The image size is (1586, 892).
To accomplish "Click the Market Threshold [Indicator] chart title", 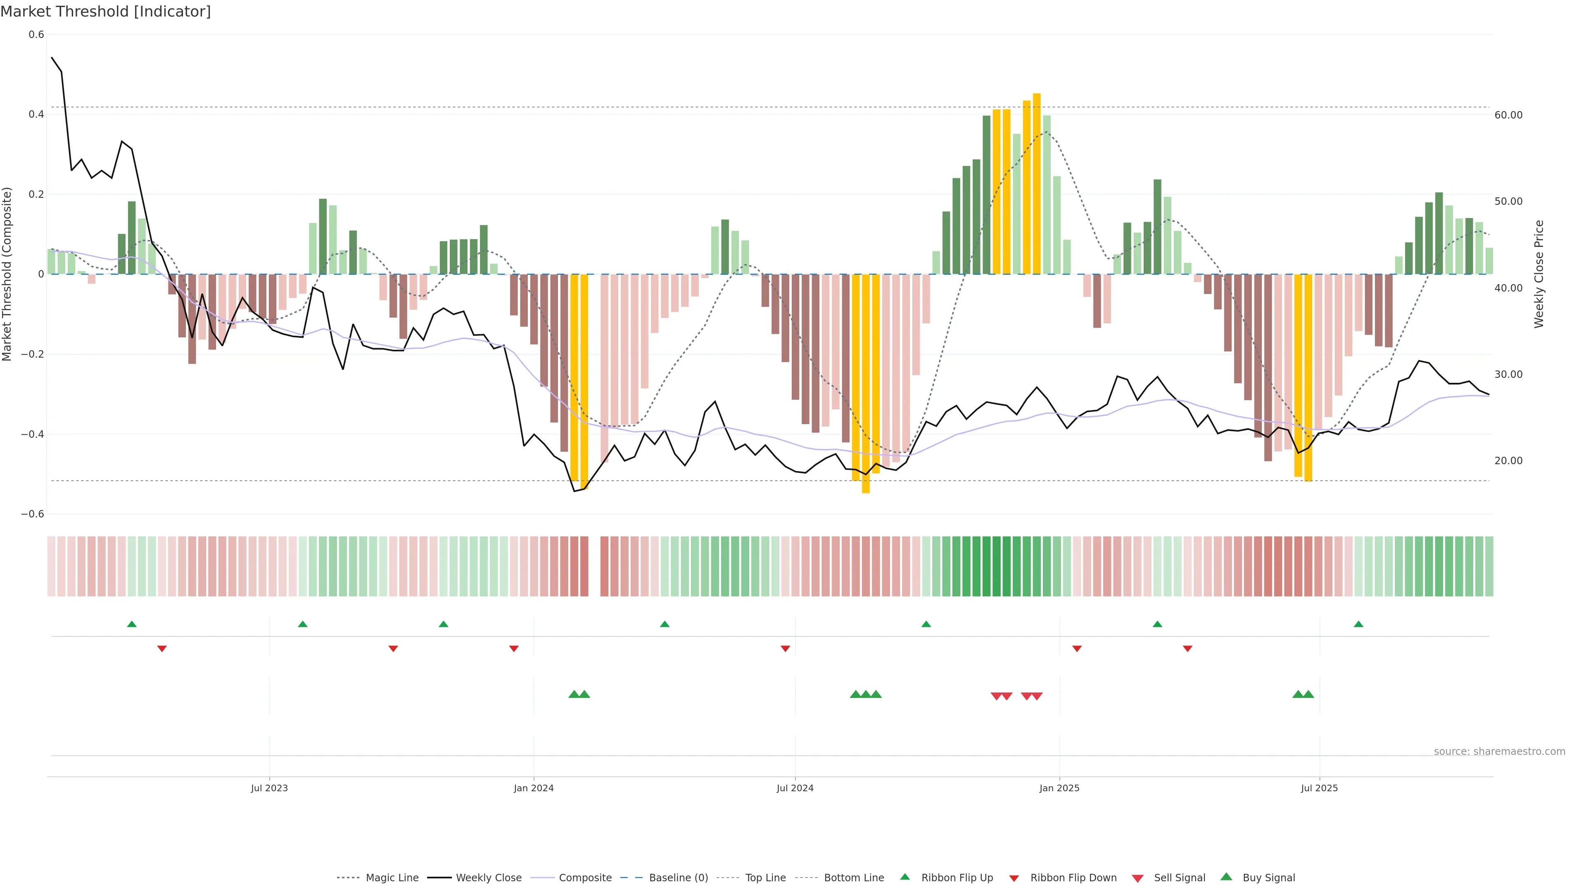I will (x=106, y=12).
